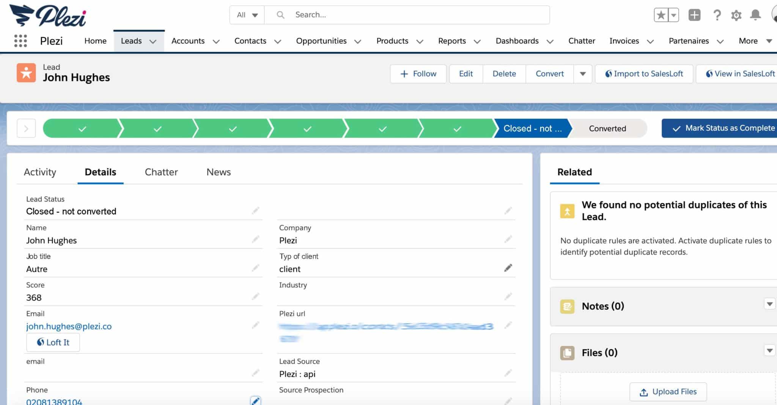Click the global actions plus icon
777x405 pixels.
click(694, 15)
